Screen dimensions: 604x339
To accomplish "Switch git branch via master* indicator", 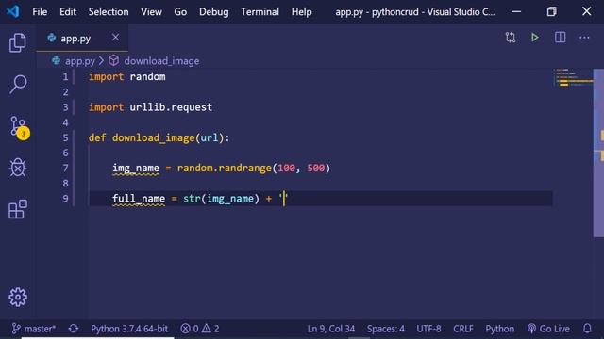I will 34,329.
